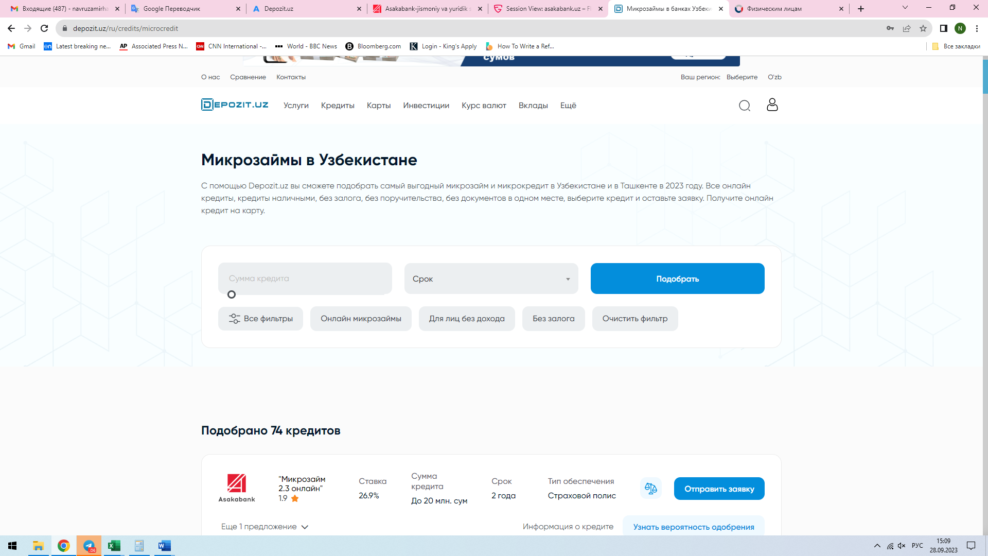Viewport: 988px width, 556px height.
Task: Open Chrome three-dot menu
Action: (x=977, y=28)
